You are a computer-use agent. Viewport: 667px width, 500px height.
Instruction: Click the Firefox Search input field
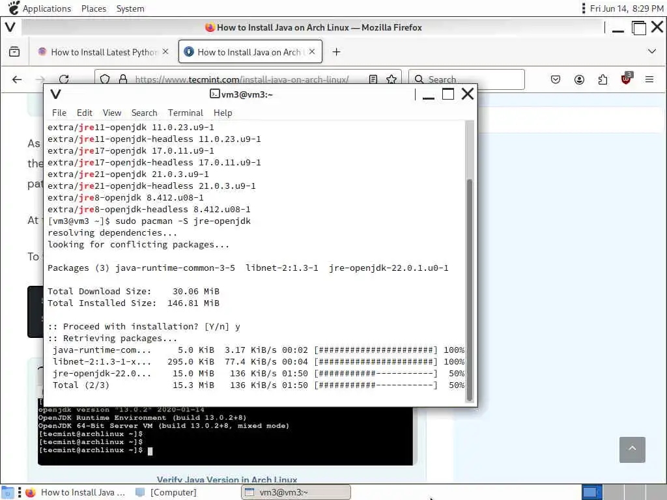coord(466,79)
